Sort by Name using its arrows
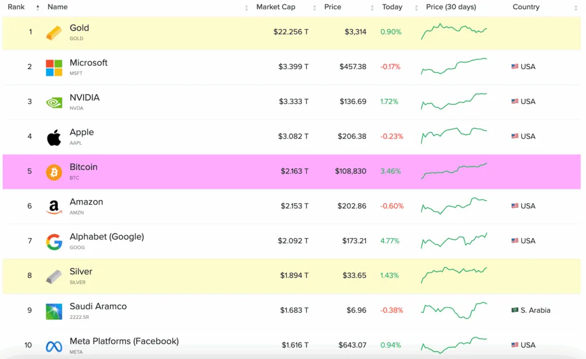 pos(246,7)
